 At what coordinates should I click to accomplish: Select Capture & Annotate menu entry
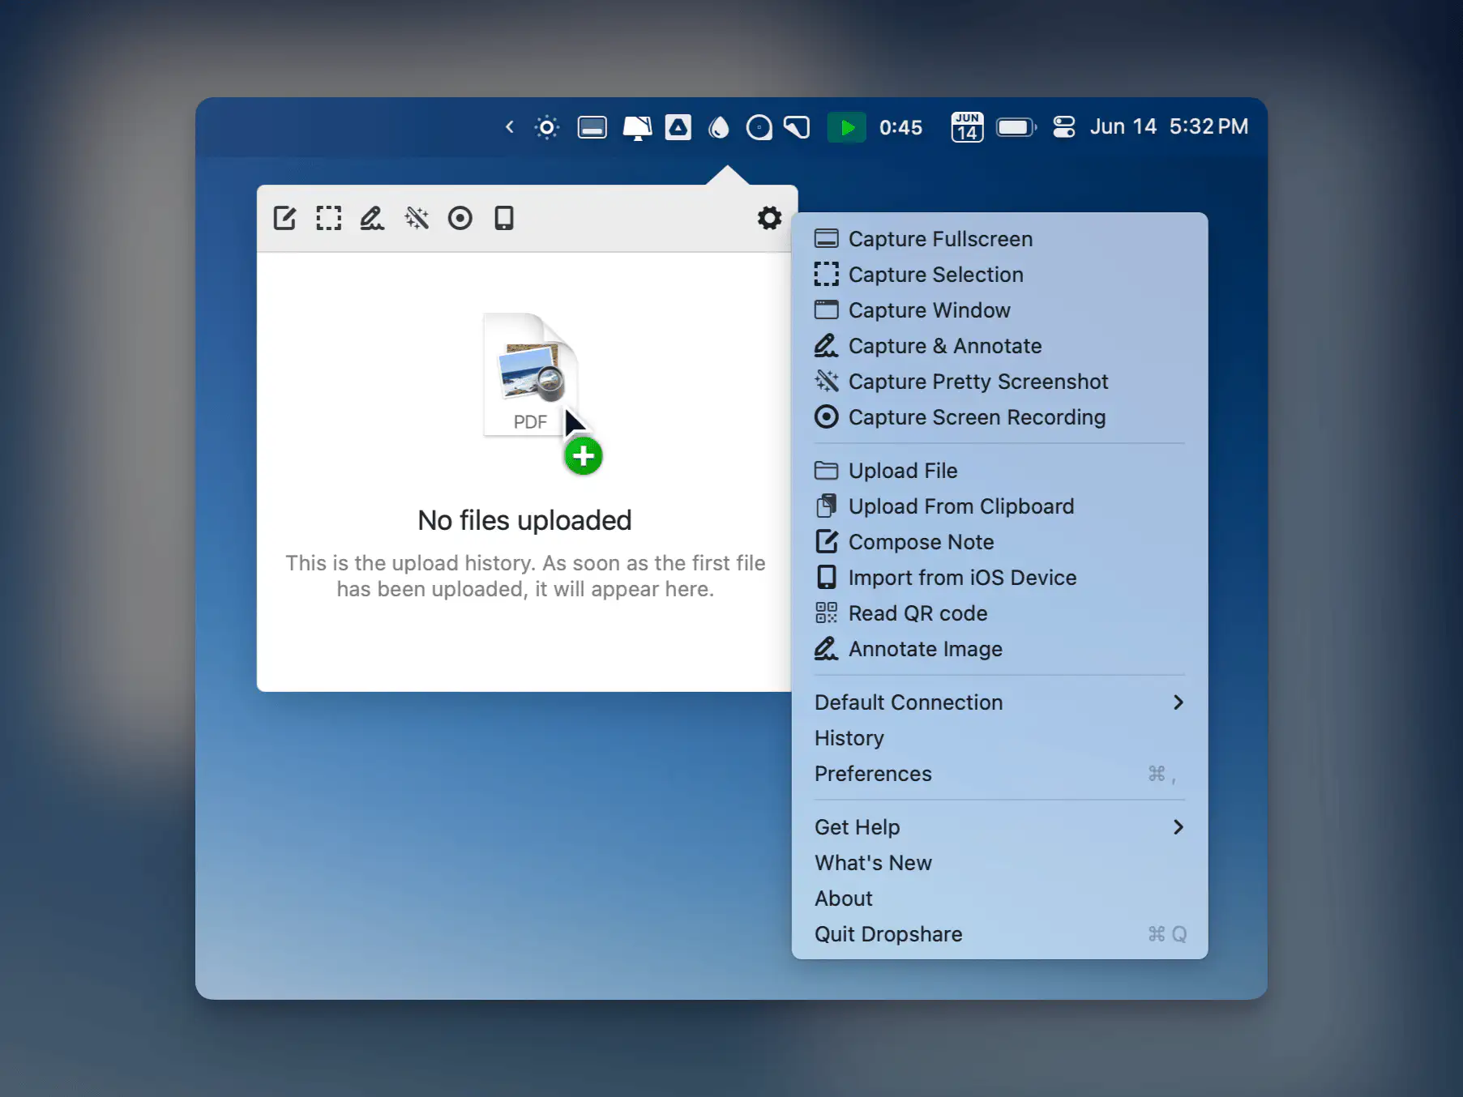click(999, 346)
